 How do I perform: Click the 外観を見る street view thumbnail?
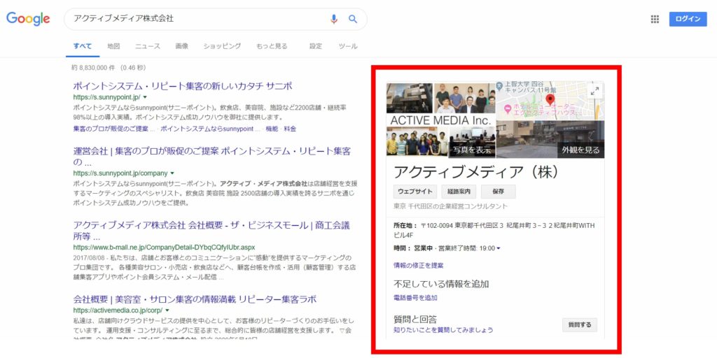[x=550, y=139]
